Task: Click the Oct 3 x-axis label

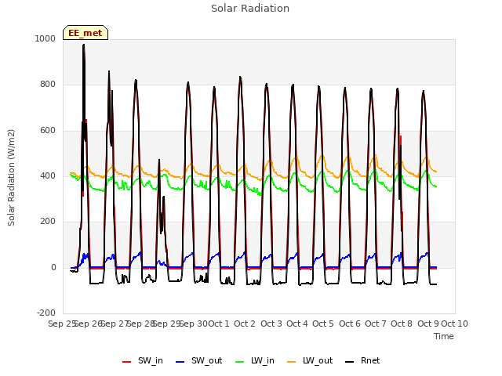Action: click(271, 324)
